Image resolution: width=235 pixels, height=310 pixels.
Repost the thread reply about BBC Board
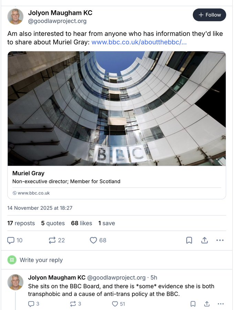coord(73,304)
